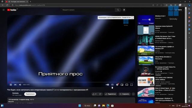Click Microsoft Edge taskbar icon
This screenshot has width=192, height=108.
click(108, 106)
